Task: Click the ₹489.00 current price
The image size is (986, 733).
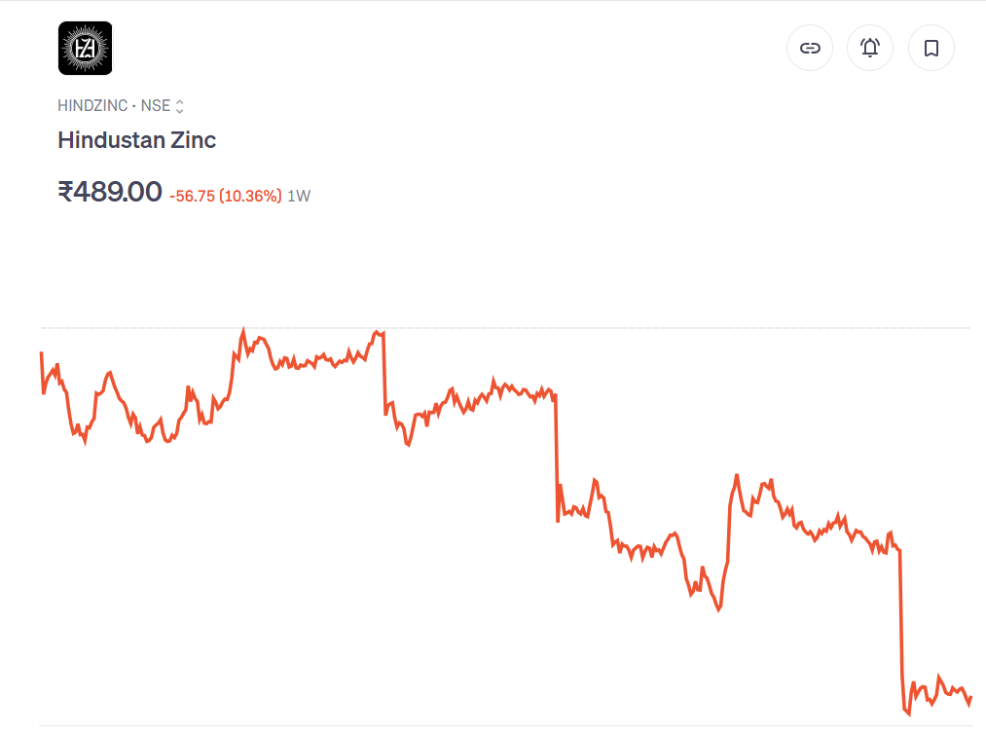Action: [x=110, y=192]
